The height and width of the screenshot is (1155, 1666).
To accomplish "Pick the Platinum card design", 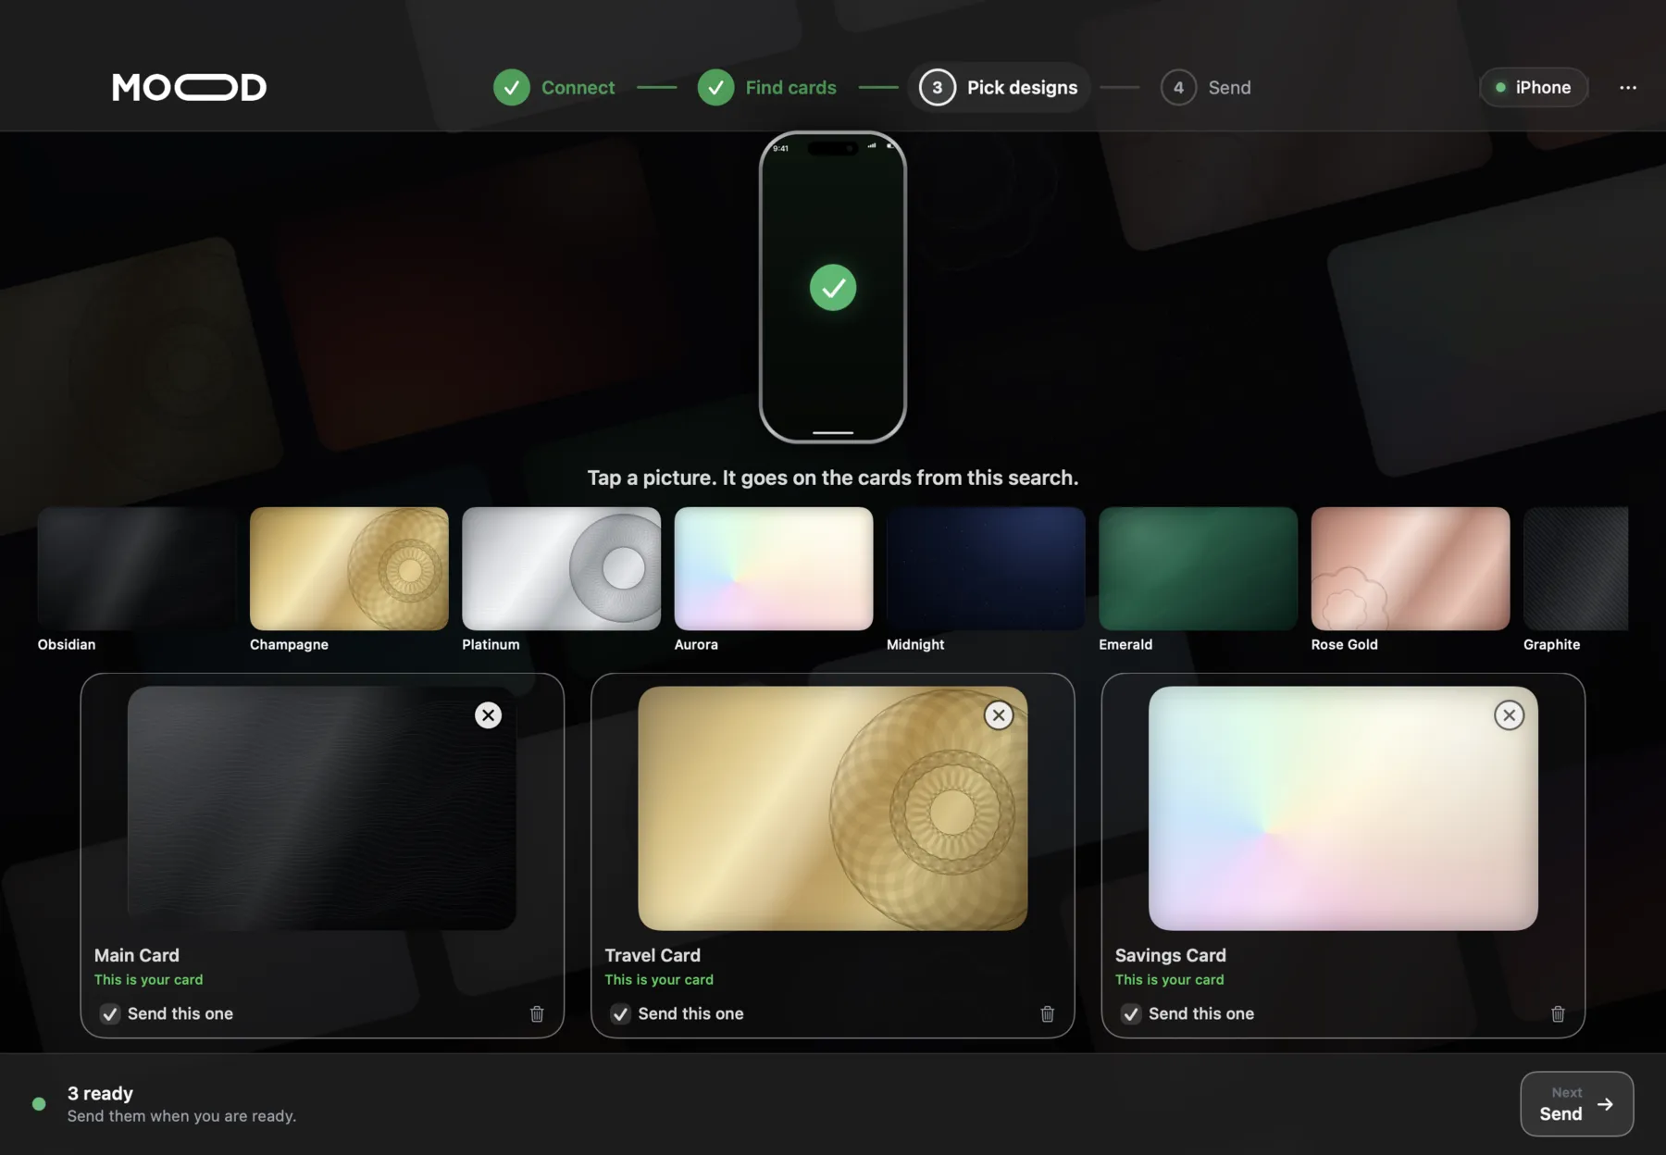I will click(561, 568).
